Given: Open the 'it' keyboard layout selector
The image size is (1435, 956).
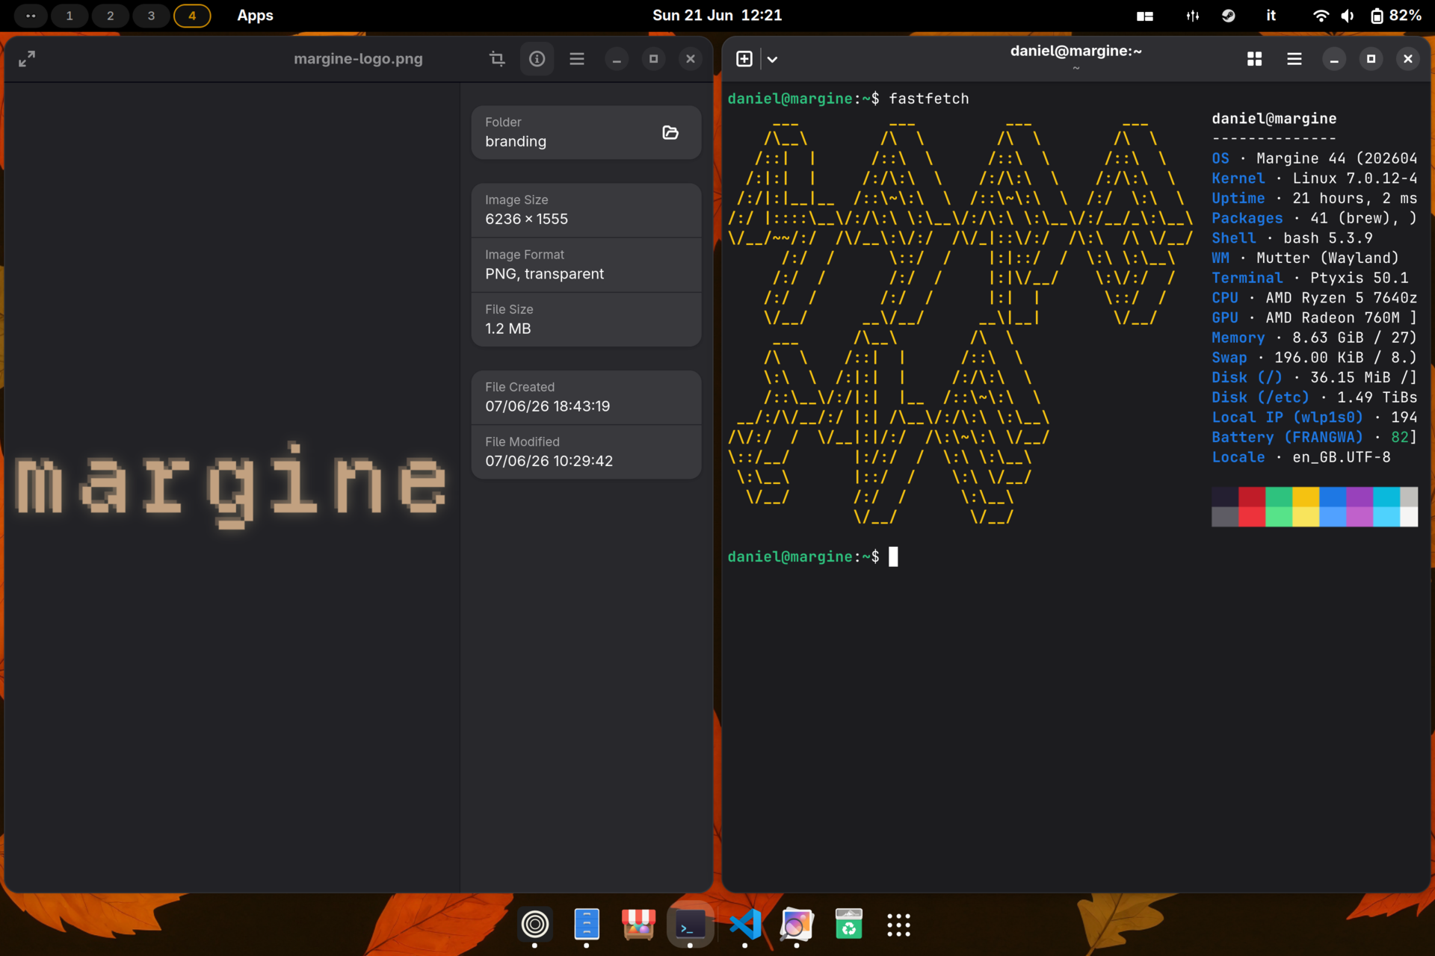Looking at the screenshot, I should pyautogui.click(x=1271, y=16).
